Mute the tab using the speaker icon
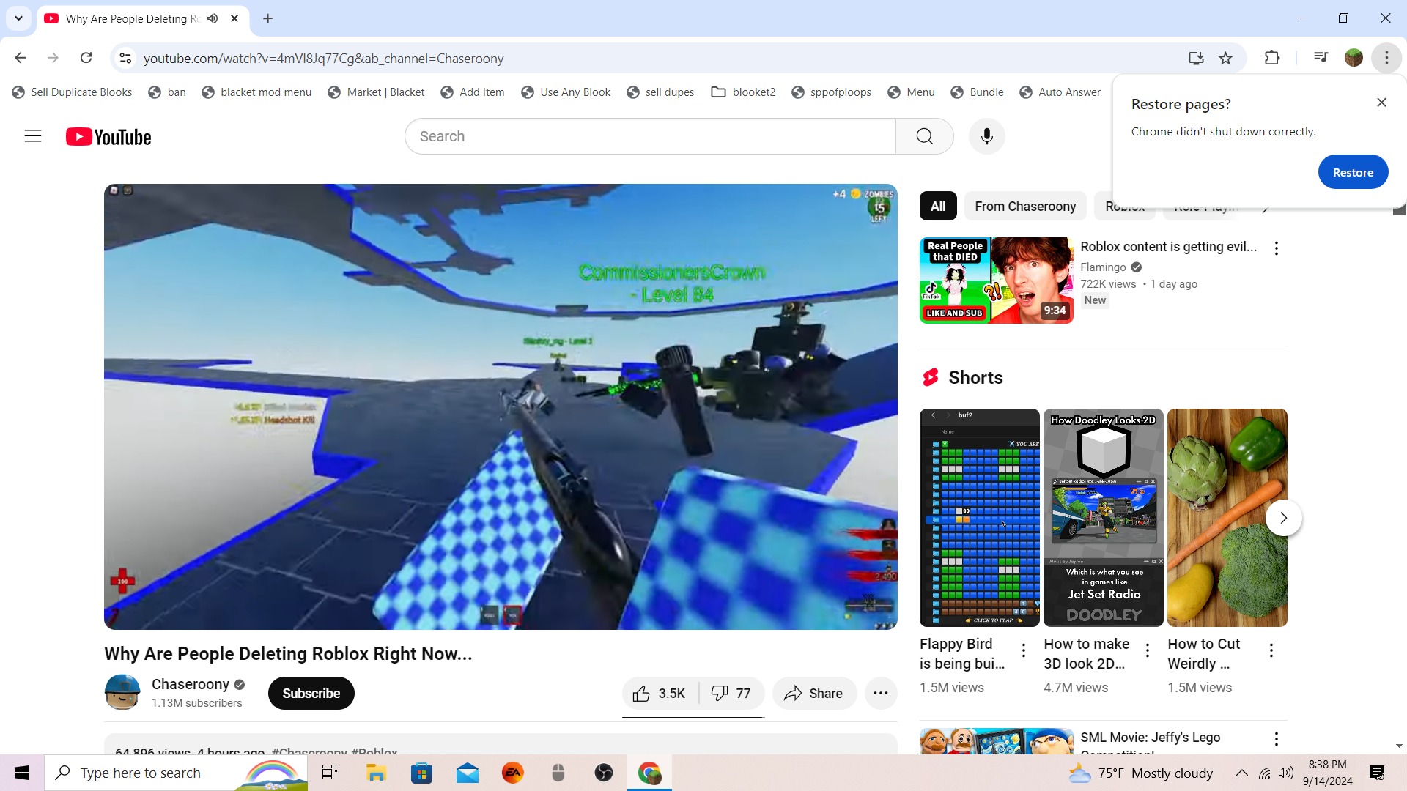Viewport: 1407px width, 791px height. click(213, 18)
